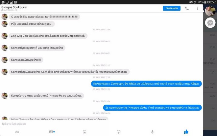The width and height of the screenshot is (217, 136).
Task: Record a voice message with microphone
Action: click(152, 132)
